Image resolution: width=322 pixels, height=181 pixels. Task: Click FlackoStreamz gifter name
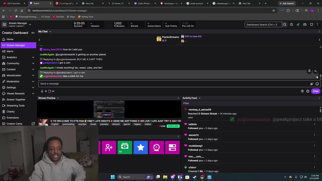171,37
